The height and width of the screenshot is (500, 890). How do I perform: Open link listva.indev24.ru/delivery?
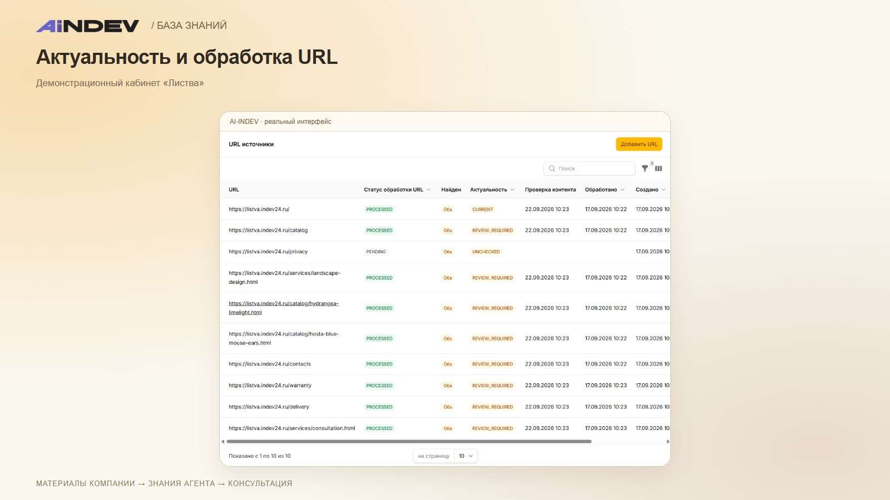(x=269, y=407)
